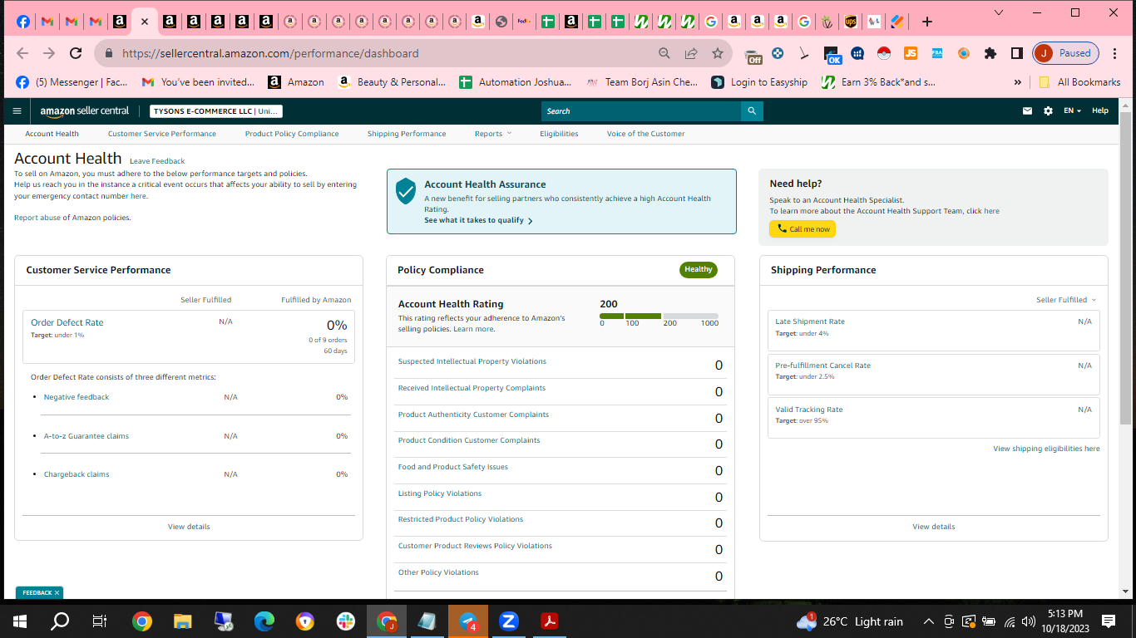Screen dimensions: 1136x638
Task: Open the orange JS extension
Action: (911, 53)
